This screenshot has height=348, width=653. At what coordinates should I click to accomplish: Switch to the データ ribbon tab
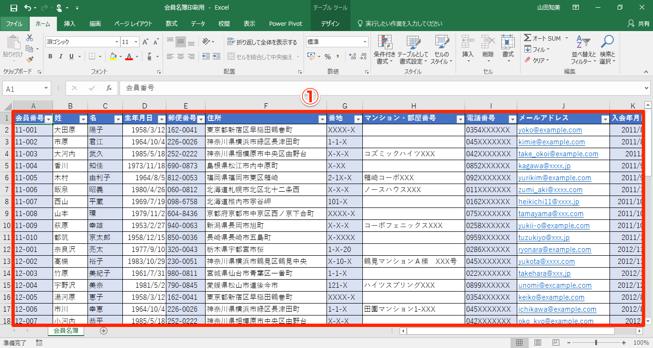pos(198,23)
